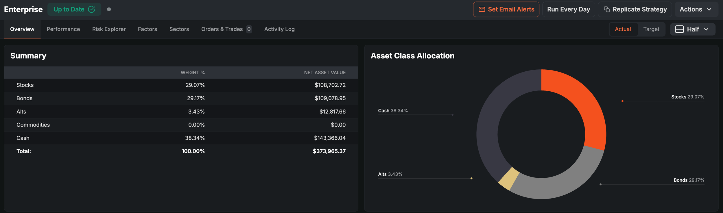Click the Replicate Strategy button

click(x=635, y=9)
